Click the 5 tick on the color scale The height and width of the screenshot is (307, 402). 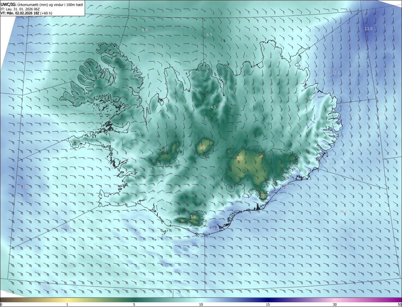[x=134, y=304]
